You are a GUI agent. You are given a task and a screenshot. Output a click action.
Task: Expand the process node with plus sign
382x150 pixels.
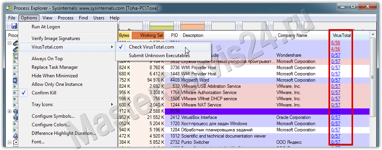(x=10, y=111)
